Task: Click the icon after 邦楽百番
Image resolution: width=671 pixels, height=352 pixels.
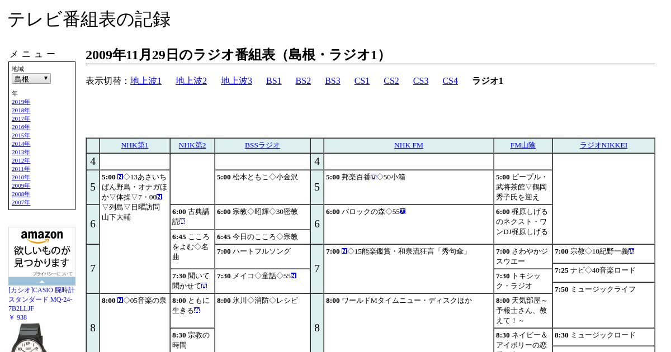Action: [374, 177]
